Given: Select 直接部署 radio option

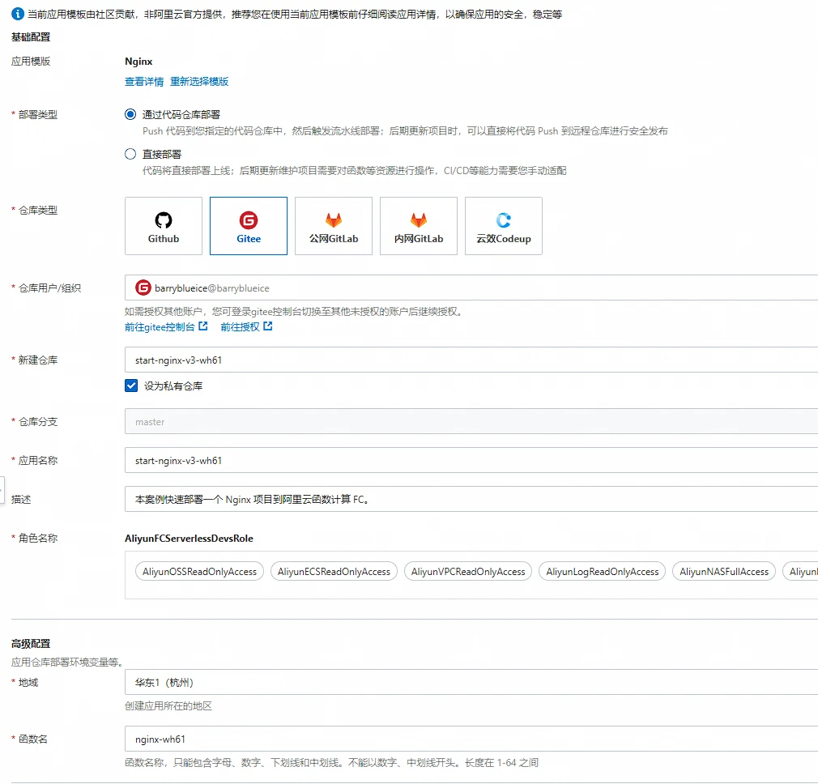Looking at the screenshot, I should point(130,154).
